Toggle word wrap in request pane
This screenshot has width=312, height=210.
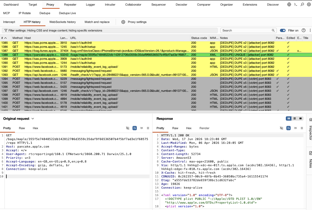[135, 128]
